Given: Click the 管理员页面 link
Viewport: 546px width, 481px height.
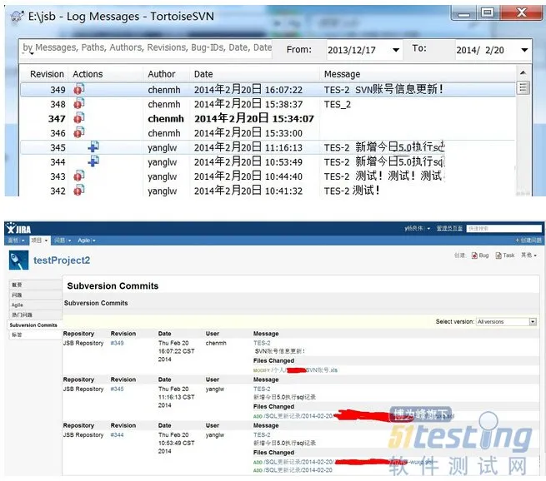Looking at the screenshot, I should point(449,228).
